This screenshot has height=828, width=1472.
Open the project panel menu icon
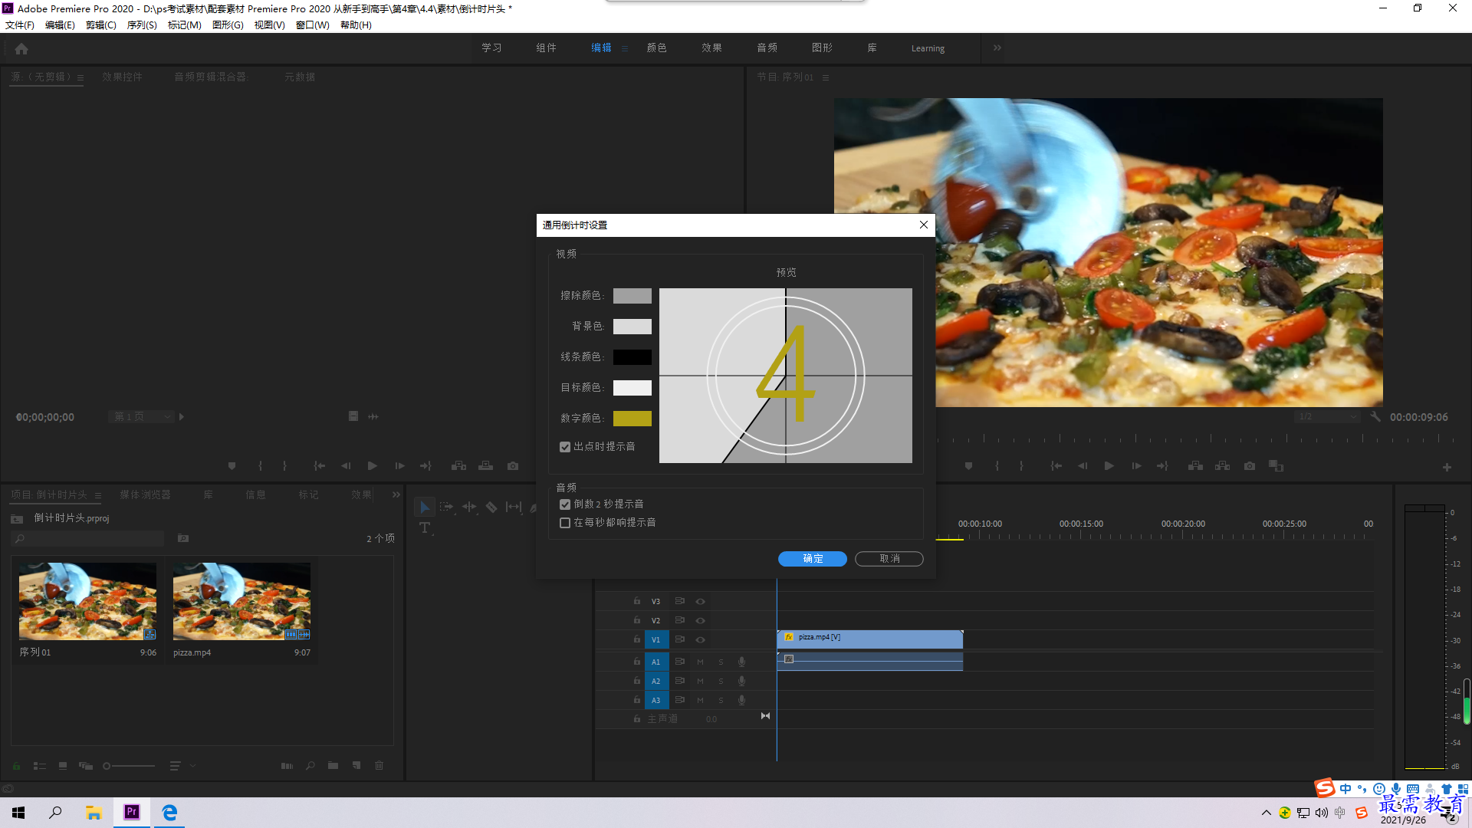coord(98,496)
